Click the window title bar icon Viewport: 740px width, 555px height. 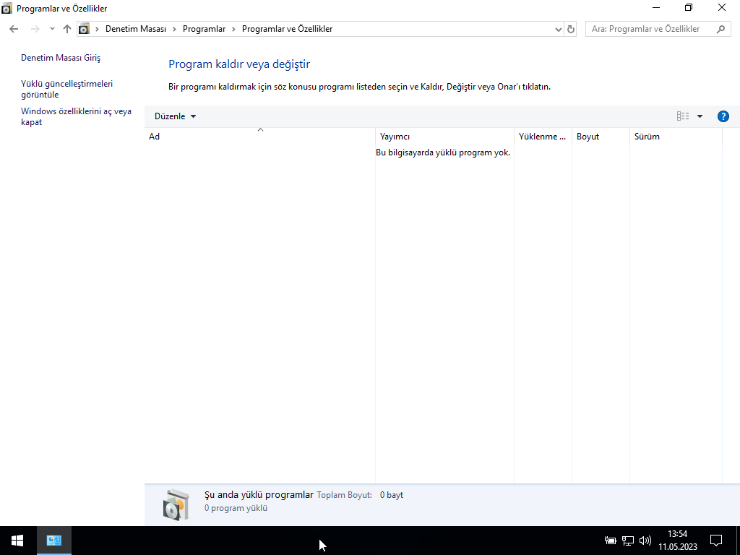7,8
